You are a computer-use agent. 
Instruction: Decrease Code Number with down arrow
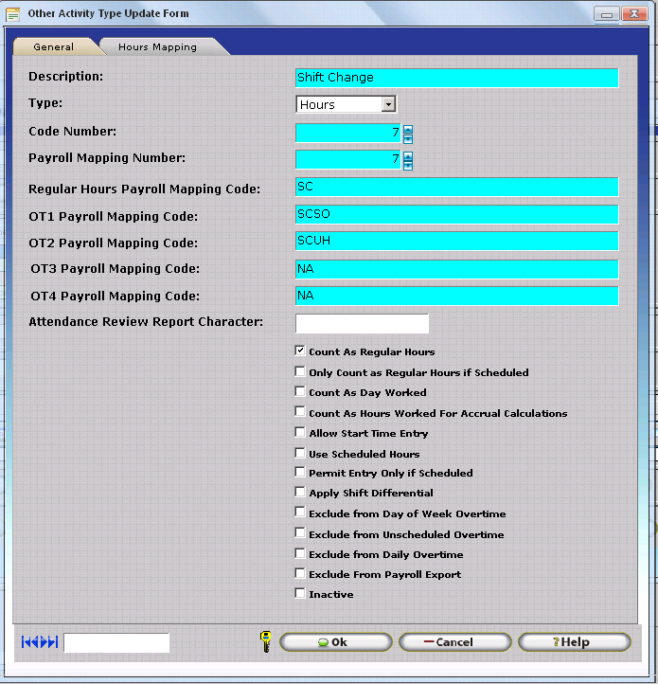coord(408,138)
